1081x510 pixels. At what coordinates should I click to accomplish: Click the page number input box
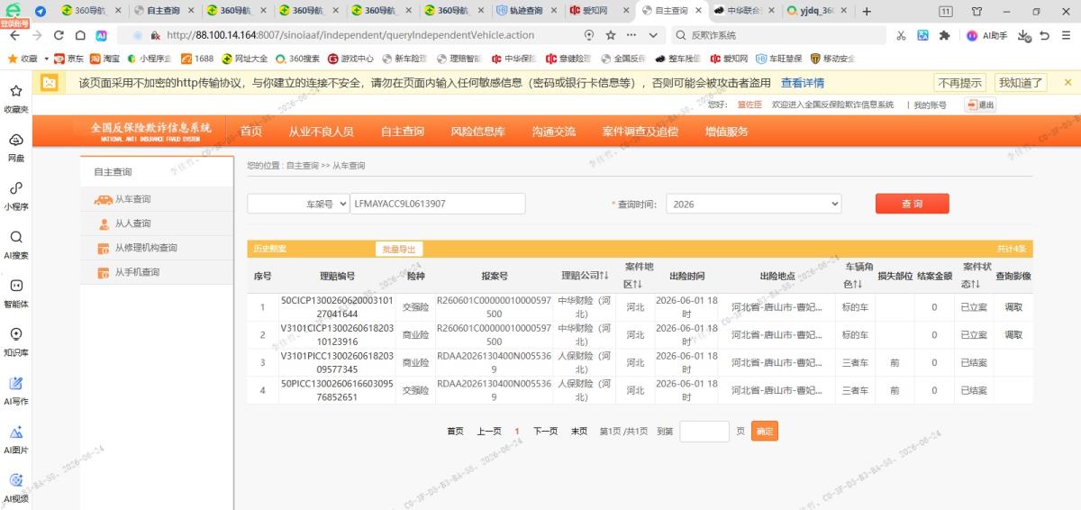704,432
